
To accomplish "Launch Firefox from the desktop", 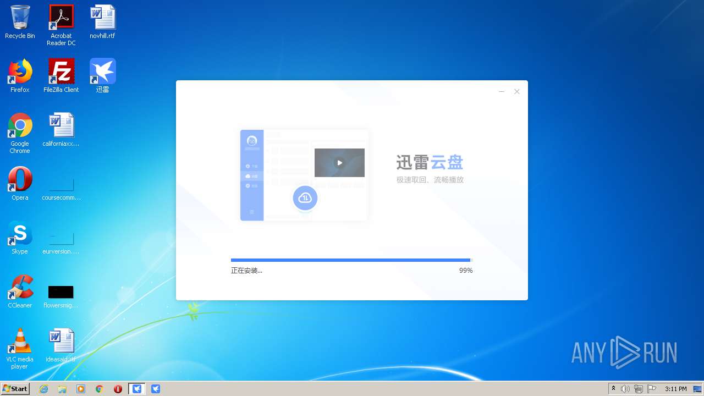I will (20, 76).
